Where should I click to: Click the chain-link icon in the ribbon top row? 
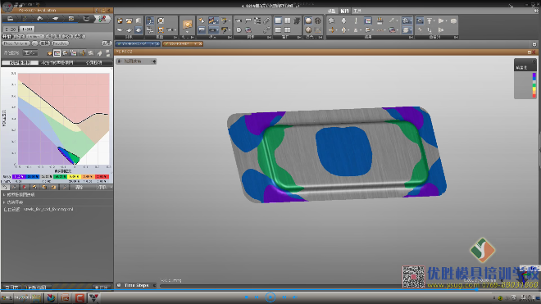coord(266,20)
